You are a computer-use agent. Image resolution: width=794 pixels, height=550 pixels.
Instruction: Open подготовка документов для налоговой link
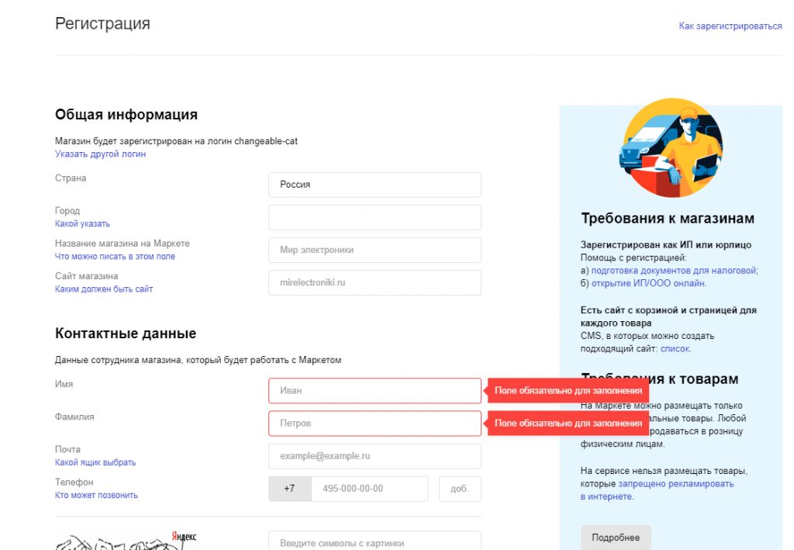(674, 271)
